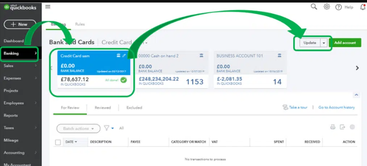Sort by the DATE column arrow
Viewport: 367px width, 166px height.
click(x=76, y=142)
